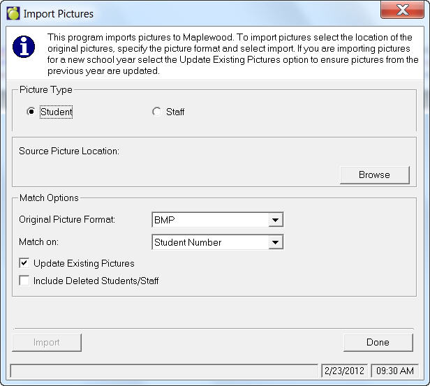Uncheck Update Existing Pictures checkbox
This screenshot has height=386, width=430.
[24, 263]
